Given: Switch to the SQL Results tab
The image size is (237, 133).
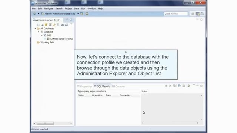Looking at the screenshot, I should pyautogui.click(x=102, y=86).
